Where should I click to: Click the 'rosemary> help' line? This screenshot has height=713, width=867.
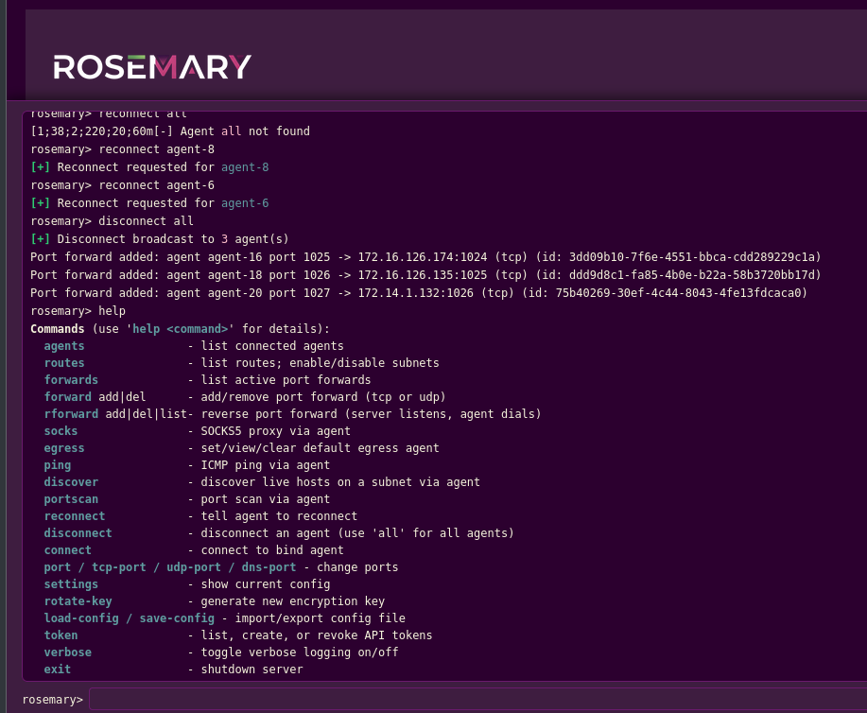click(x=78, y=311)
